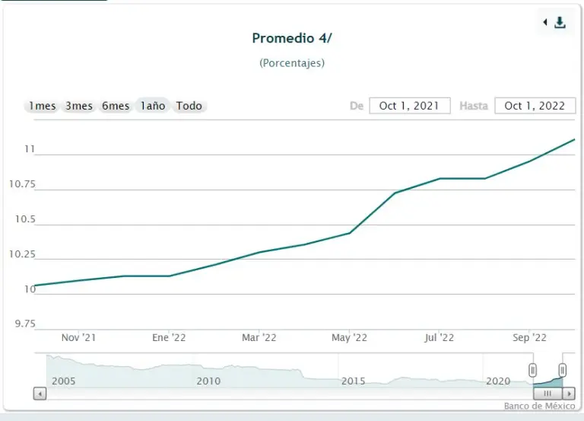The height and width of the screenshot is (421, 584).
Task: Click navigator scrollbar left arrow
Action: point(40,394)
